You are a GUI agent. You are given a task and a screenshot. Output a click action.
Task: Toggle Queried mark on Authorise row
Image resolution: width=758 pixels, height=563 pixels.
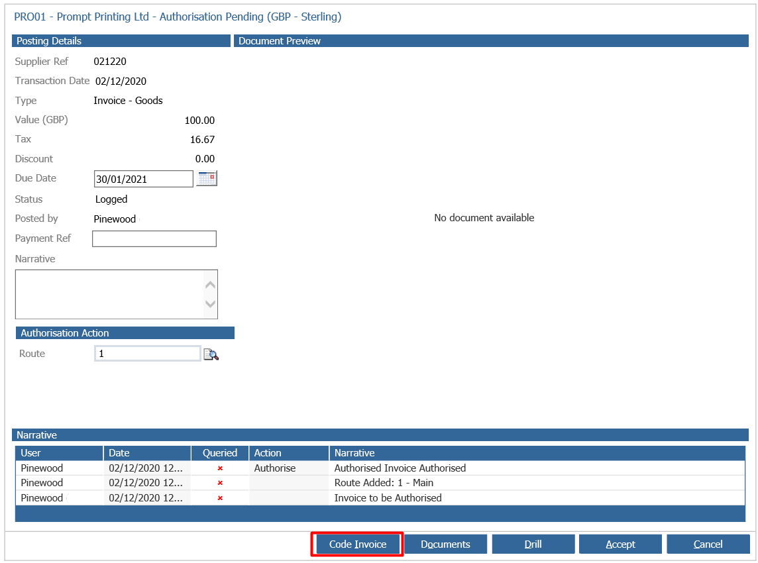point(220,468)
